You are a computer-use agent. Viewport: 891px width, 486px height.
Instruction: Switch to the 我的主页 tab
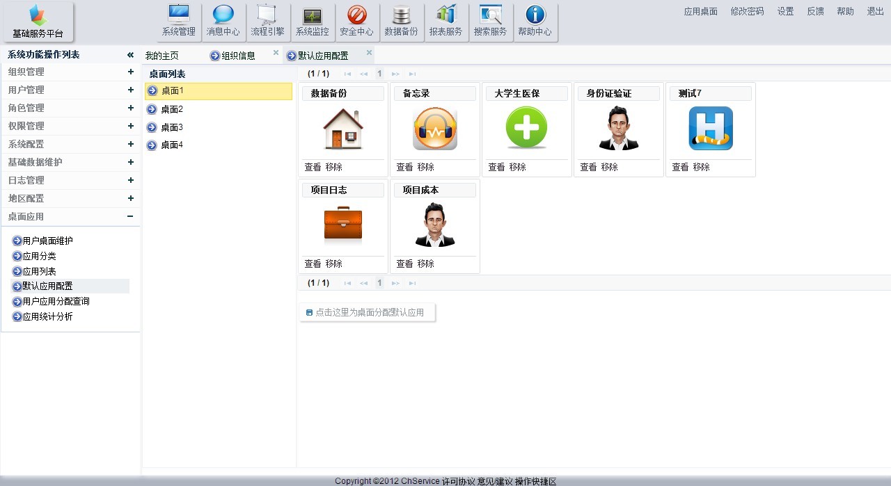coord(162,56)
